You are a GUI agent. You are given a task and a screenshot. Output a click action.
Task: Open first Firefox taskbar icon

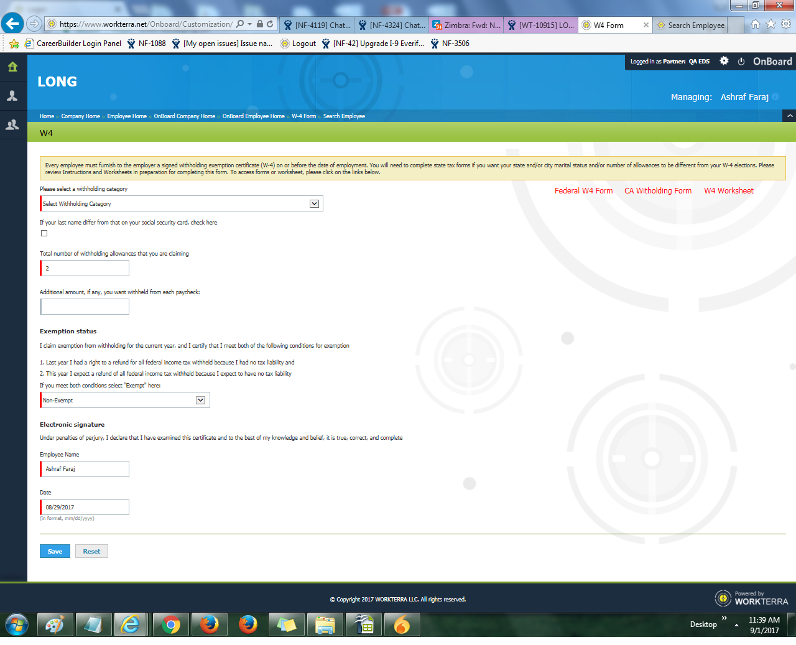[x=209, y=624]
